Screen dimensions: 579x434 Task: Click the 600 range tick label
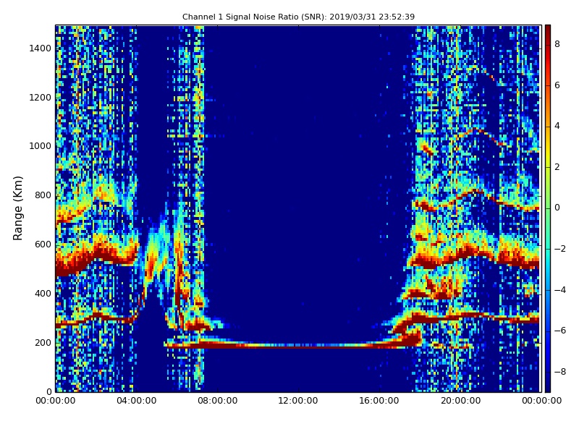[x=43, y=244]
